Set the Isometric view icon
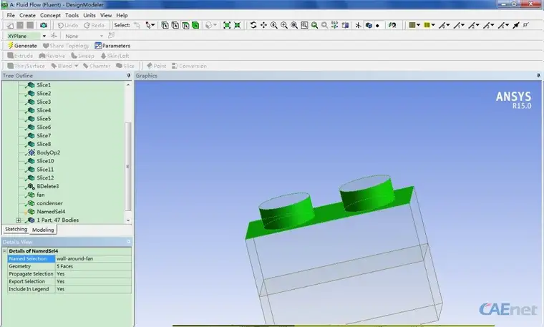 coord(334,25)
